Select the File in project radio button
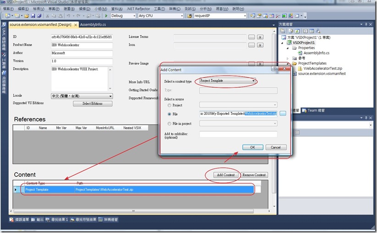The height and width of the screenshot is (233, 377). pos(169,123)
